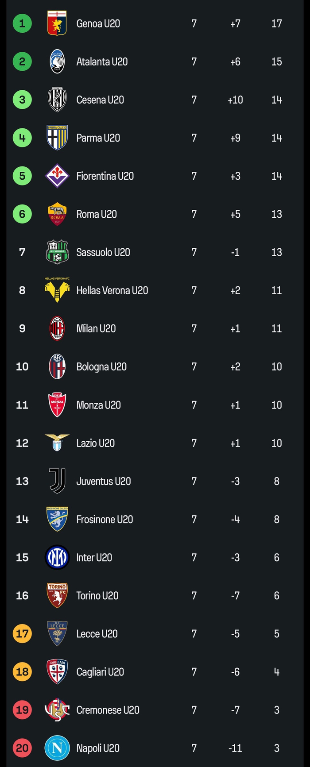
Task: Open the Cesena U20 team link
Action: click(x=100, y=100)
